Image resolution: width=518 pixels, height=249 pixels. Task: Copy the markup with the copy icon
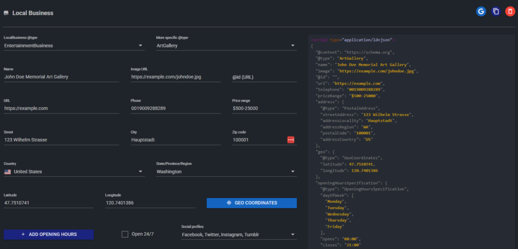496,12
